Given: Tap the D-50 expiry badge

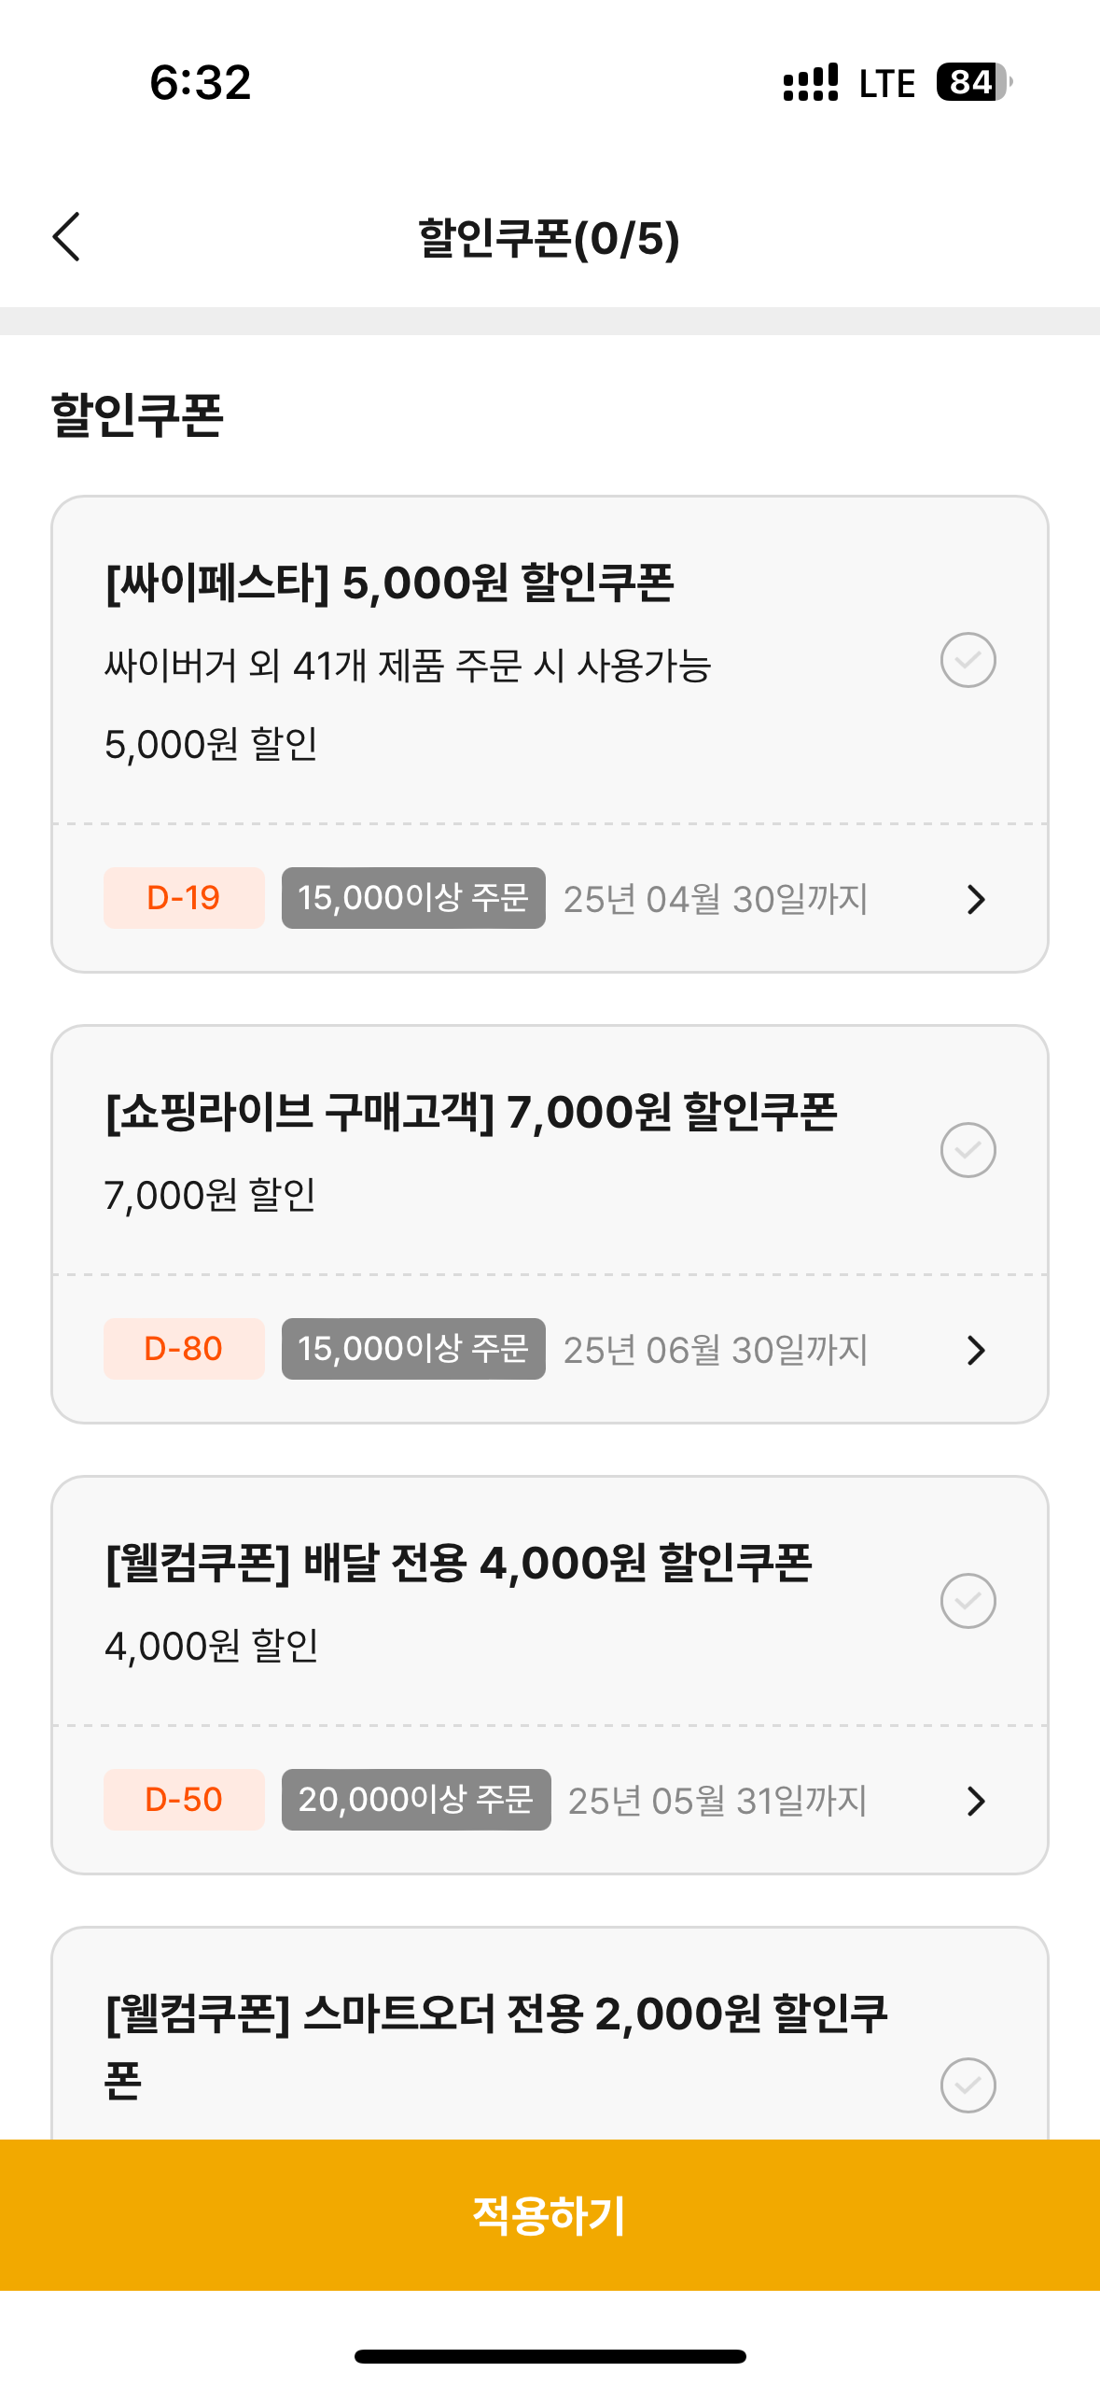Looking at the screenshot, I should coord(184,1800).
